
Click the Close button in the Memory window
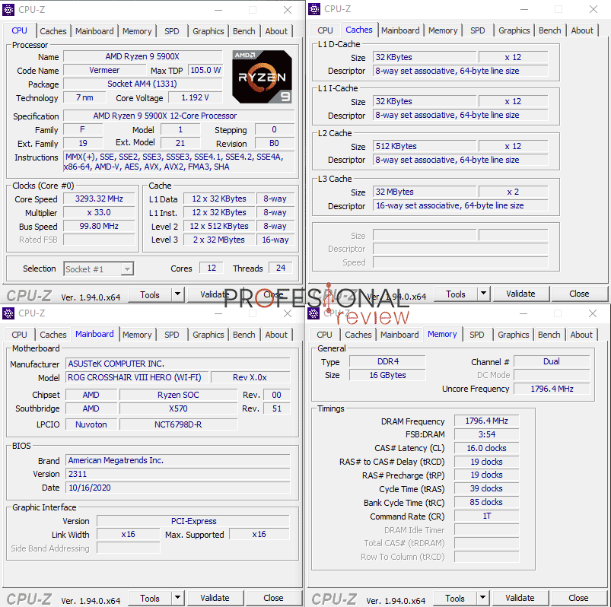click(578, 598)
